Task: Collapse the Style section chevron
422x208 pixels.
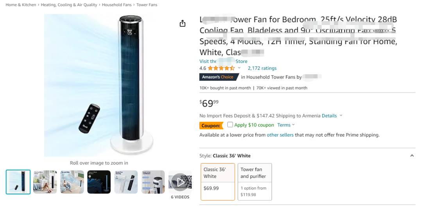Action: coord(412,156)
